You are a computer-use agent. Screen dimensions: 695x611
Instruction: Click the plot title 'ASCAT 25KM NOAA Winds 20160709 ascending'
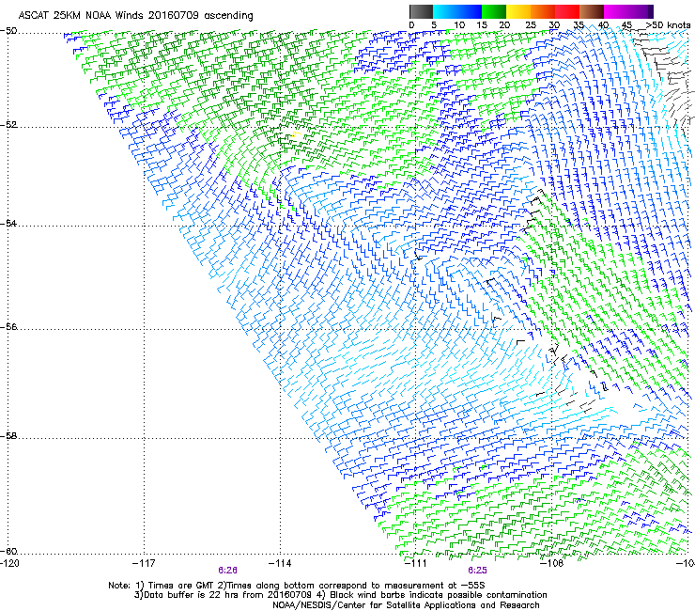coord(135,16)
